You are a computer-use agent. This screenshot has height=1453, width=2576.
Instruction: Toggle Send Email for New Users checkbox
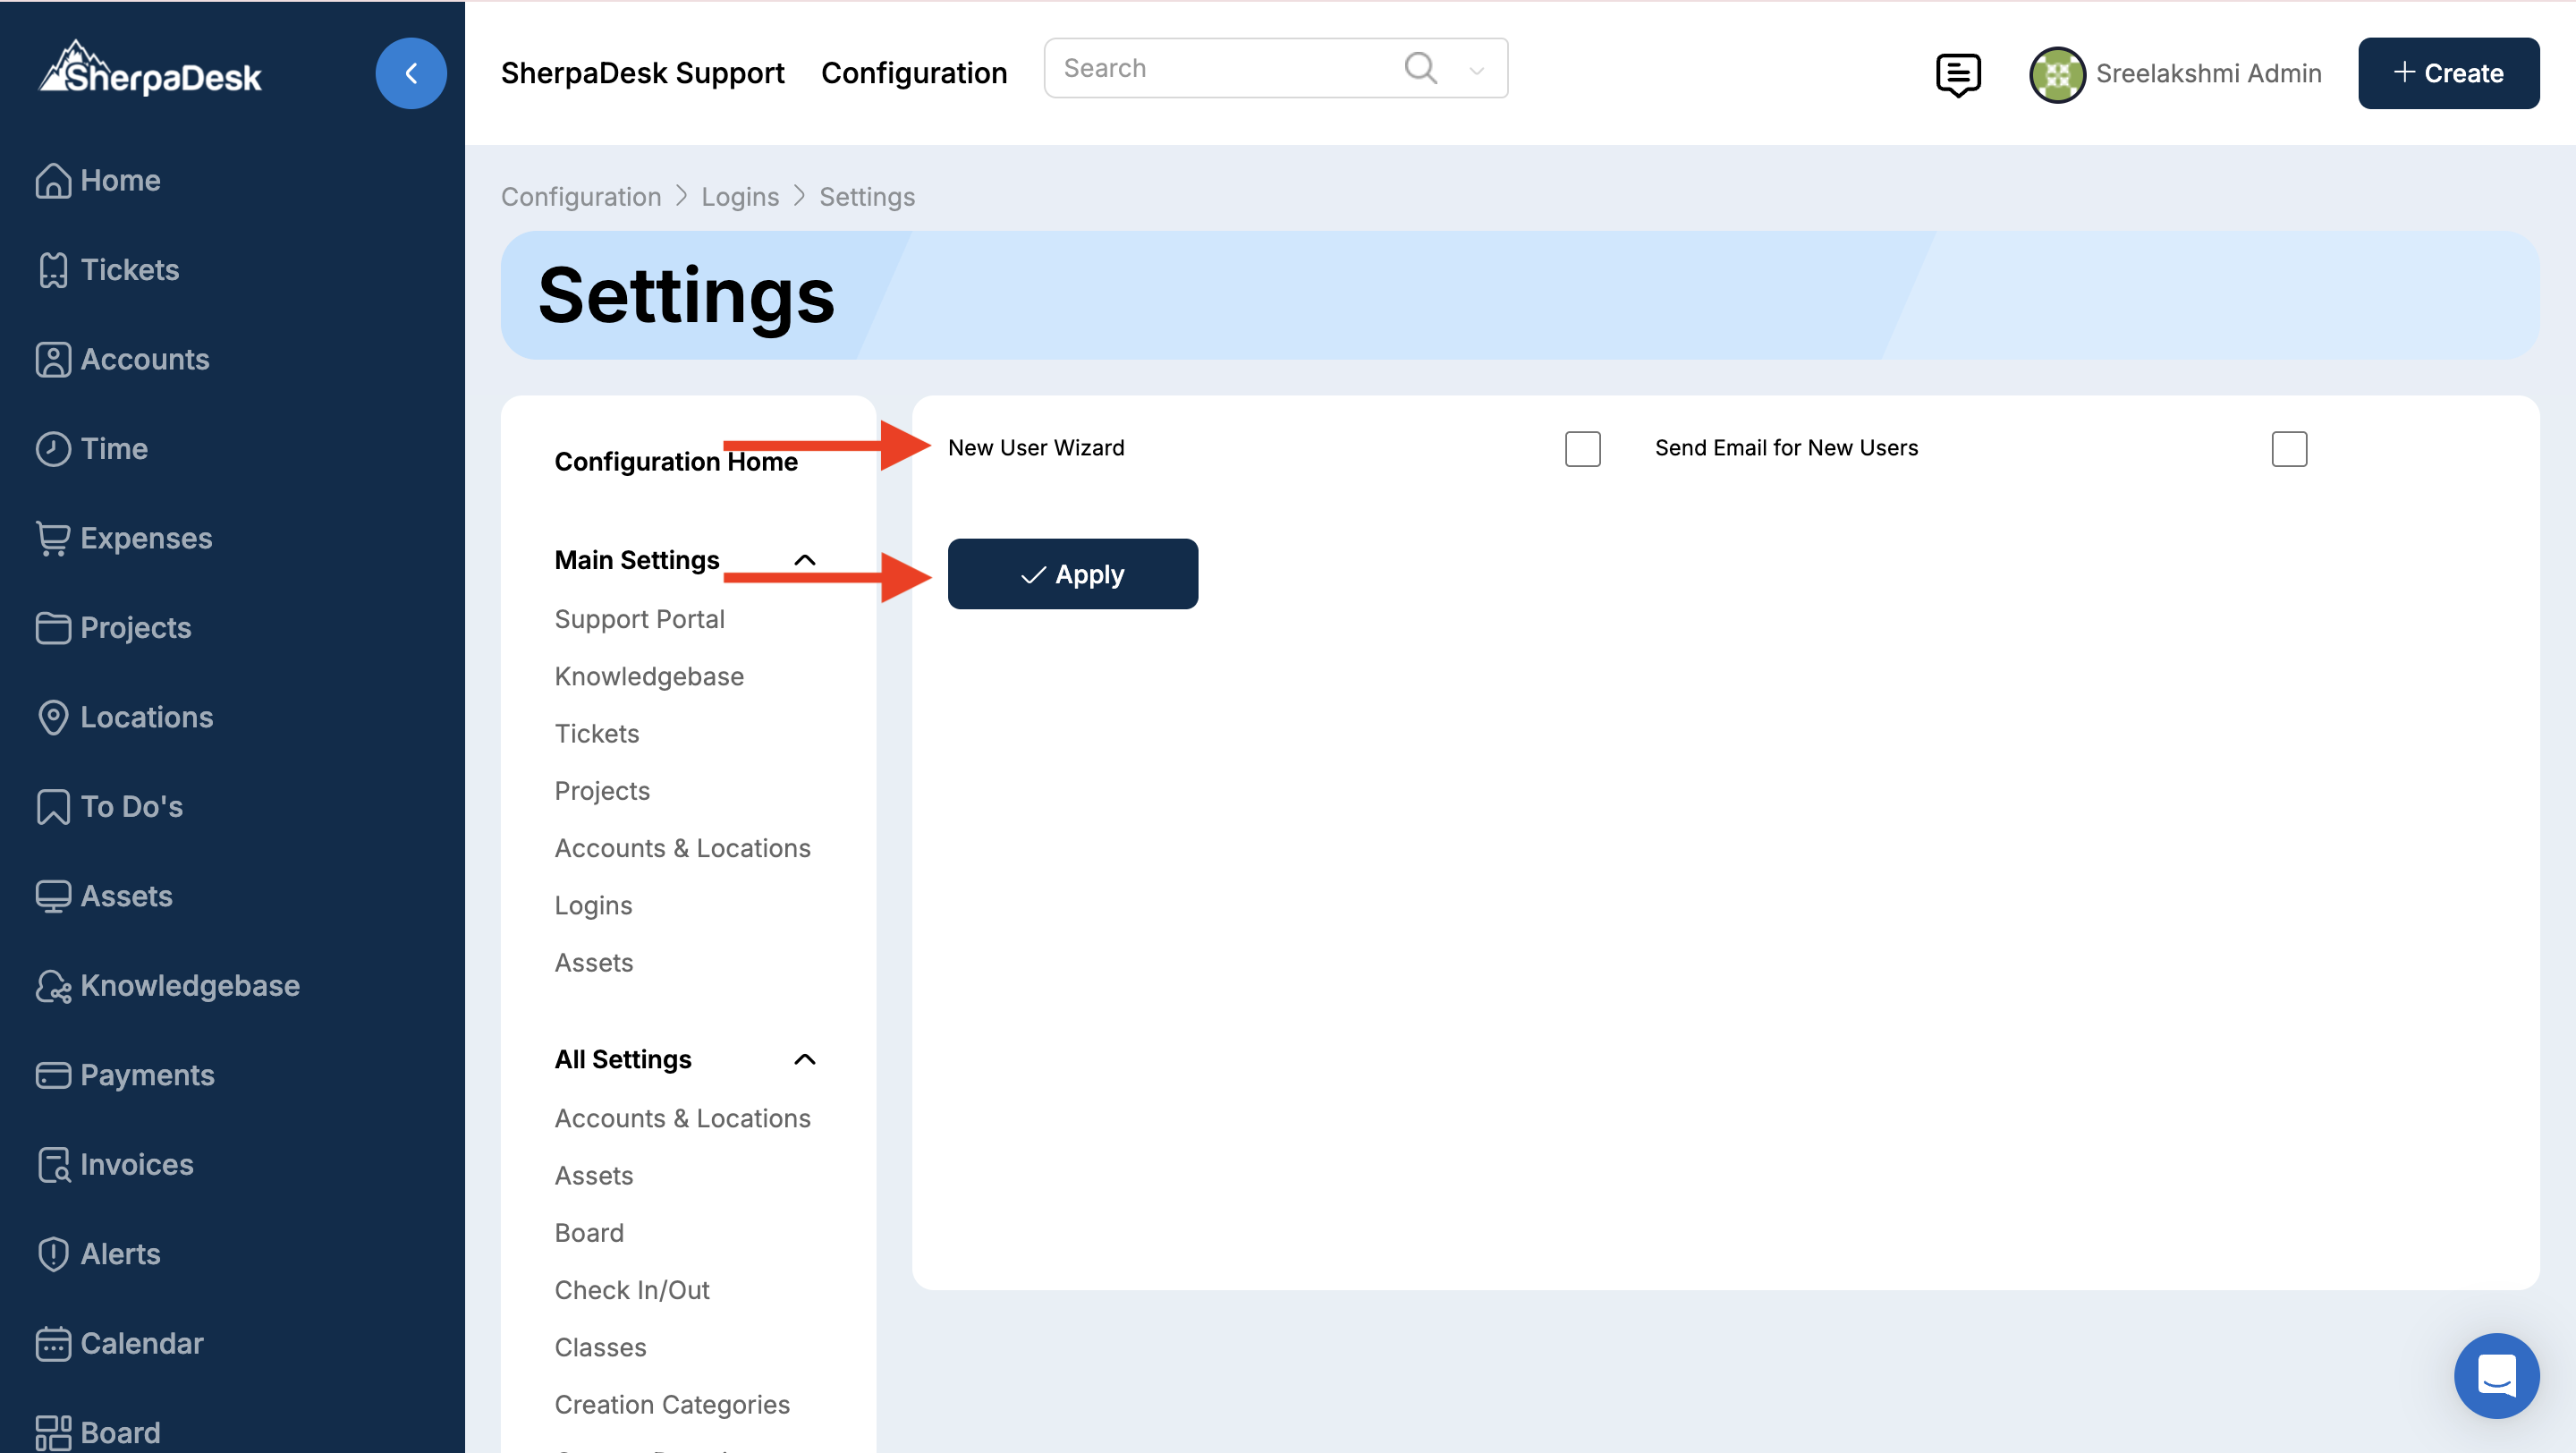[2289, 449]
